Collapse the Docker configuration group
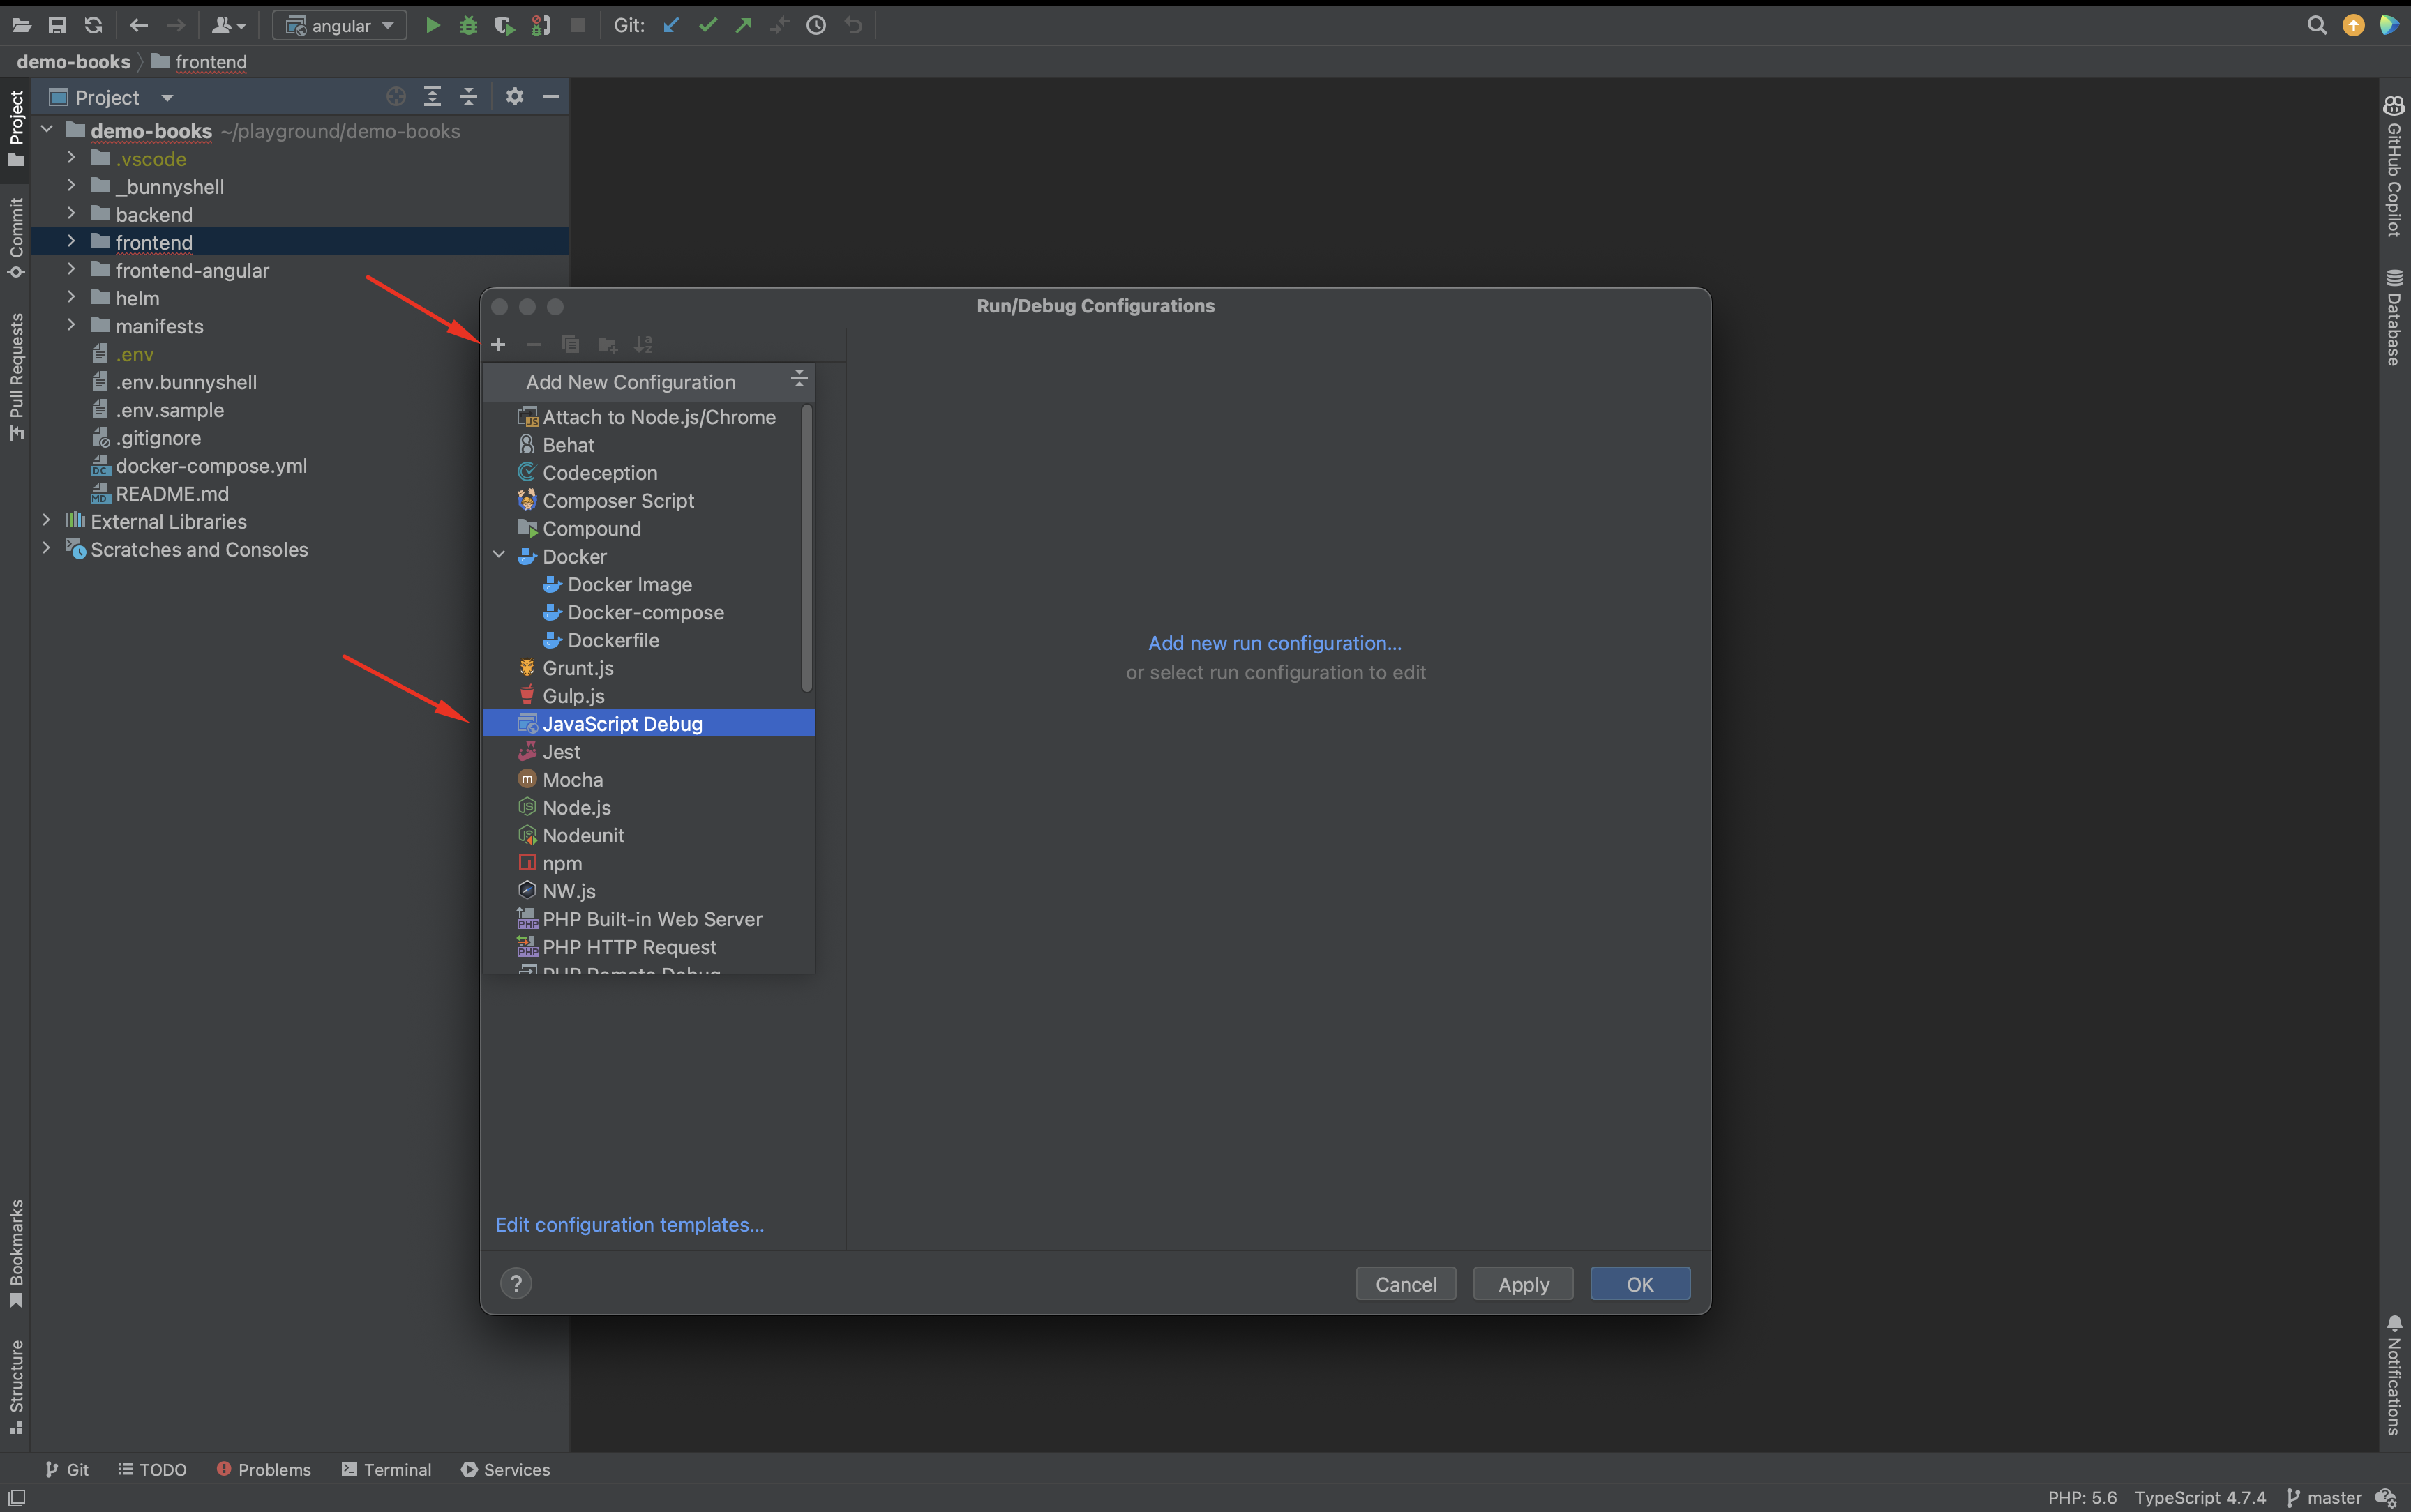Screen dimensions: 2411x1512 pos(499,555)
